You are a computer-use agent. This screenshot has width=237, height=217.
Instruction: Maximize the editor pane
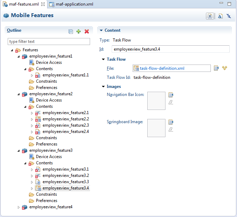coord(229,4)
